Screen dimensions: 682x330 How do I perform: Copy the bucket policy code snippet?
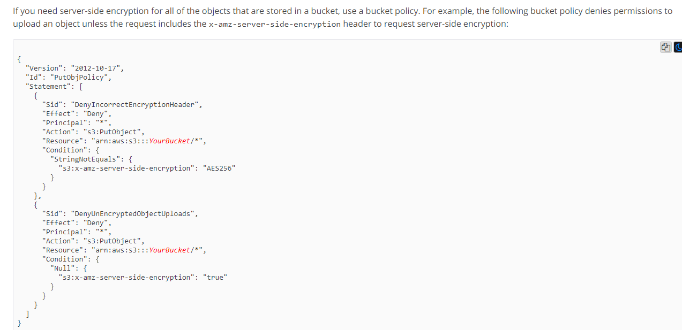pyautogui.click(x=665, y=48)
